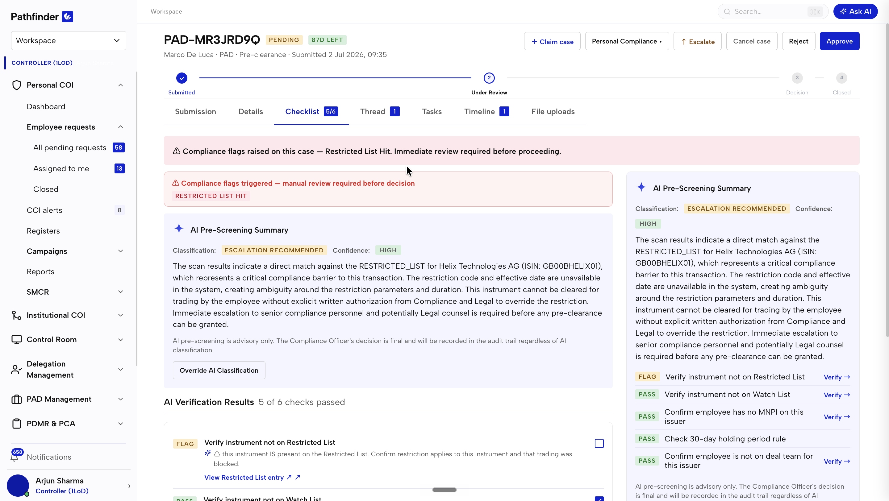Open Notifications bell icon
This screenshot has height=501, width=889.
coord(15,457)
